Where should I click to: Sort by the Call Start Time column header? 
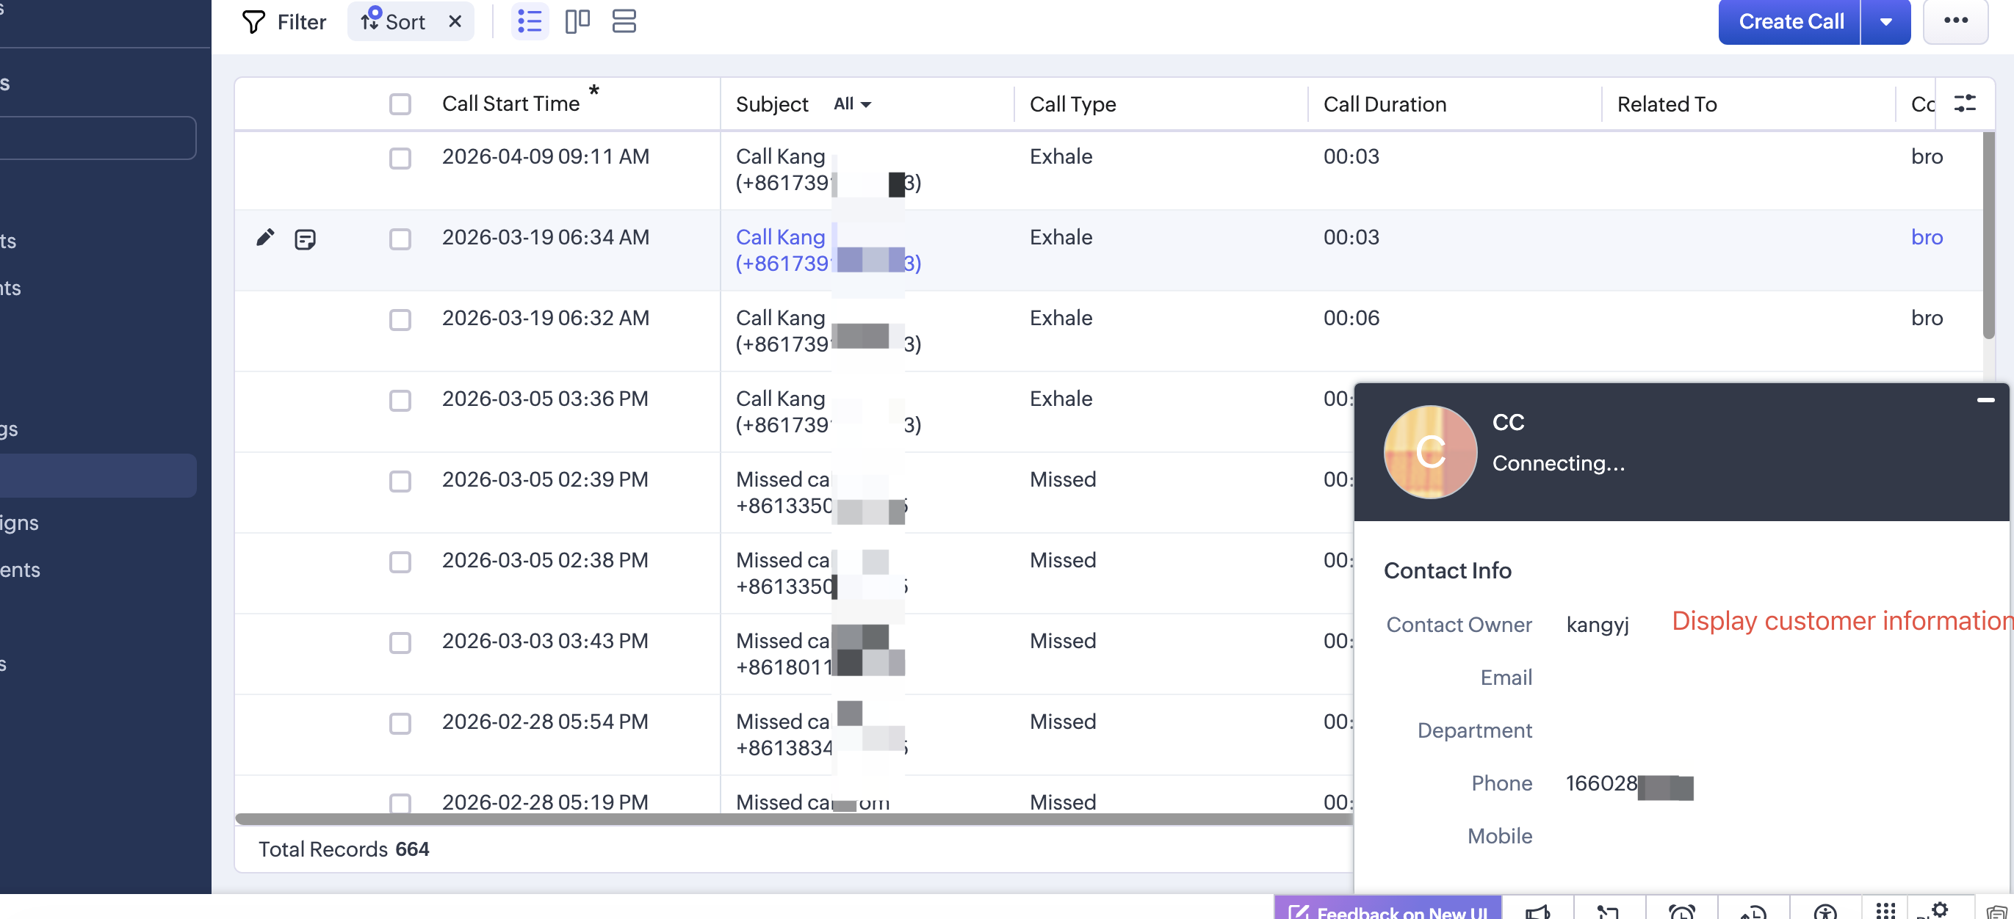[510, 103]
